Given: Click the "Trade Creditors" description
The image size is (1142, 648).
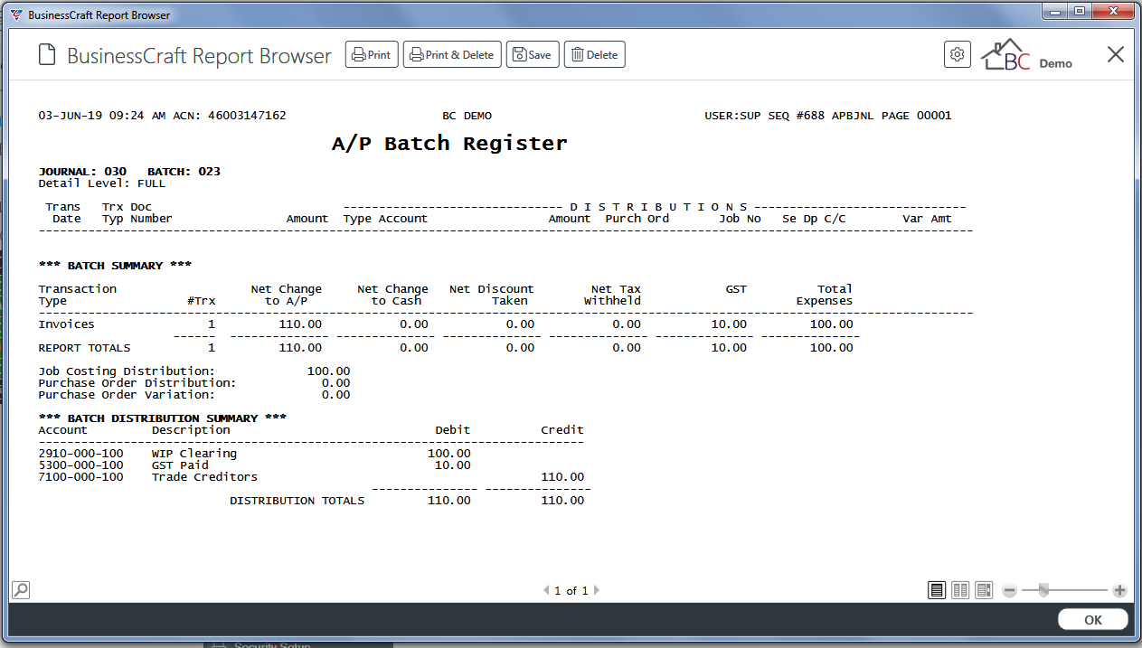Looking at the screenshot, I should pyautogui.click(x=204, y=477).
